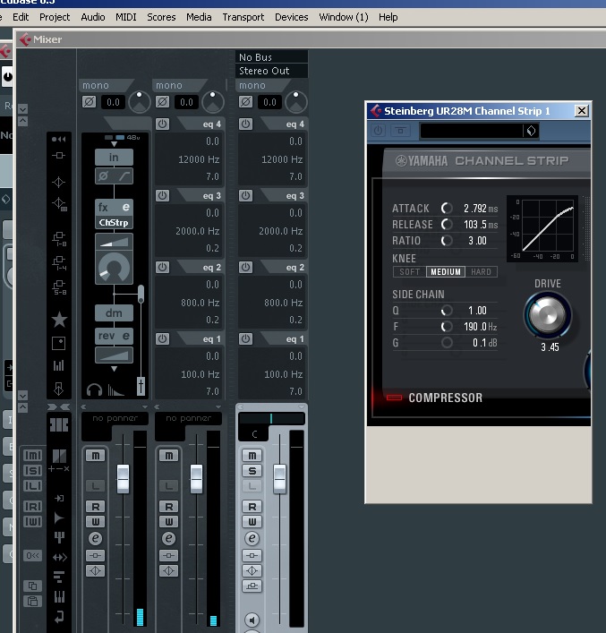Open the plugin preset selector field
Image resolution: width=606 pixels, height=633 pixels.
472,131
